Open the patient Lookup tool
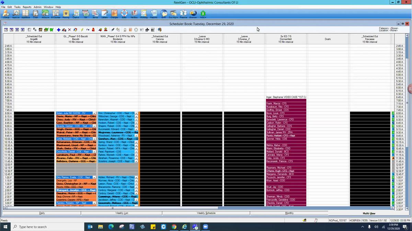Screen dimensions: 412x231 5,14
